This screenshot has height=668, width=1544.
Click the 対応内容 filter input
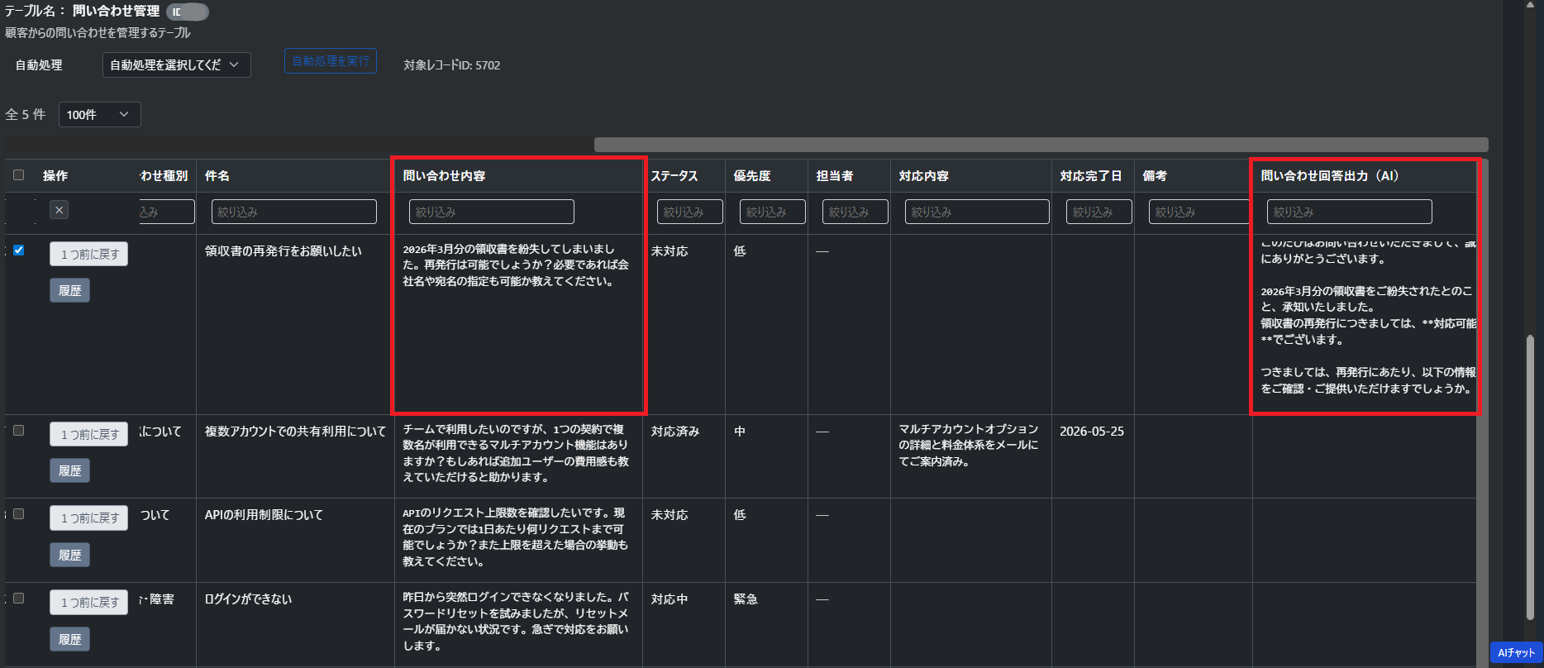click(x=977, y=212)
